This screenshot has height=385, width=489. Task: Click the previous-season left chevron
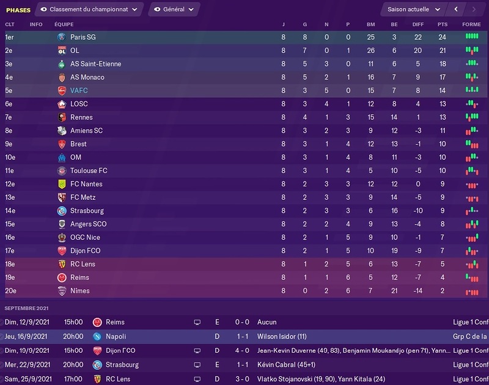(457, 9)
